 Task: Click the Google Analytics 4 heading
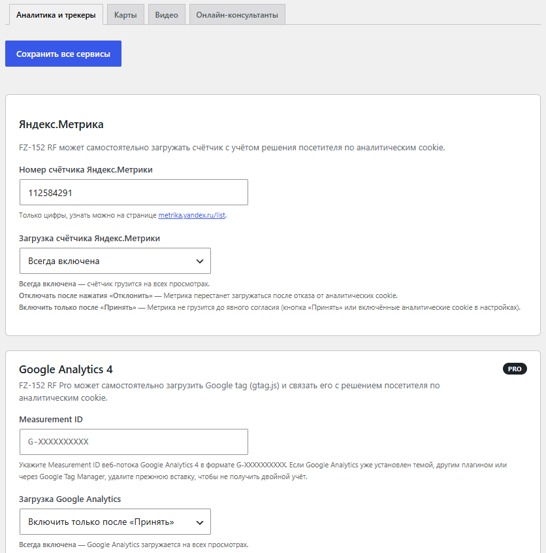click(x=66, y=369)
